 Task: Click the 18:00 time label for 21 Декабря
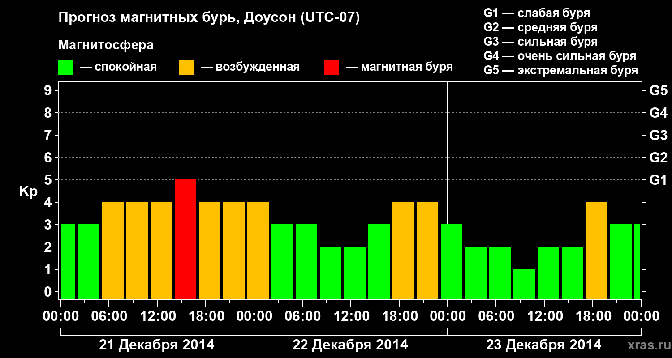pos(206,316)
